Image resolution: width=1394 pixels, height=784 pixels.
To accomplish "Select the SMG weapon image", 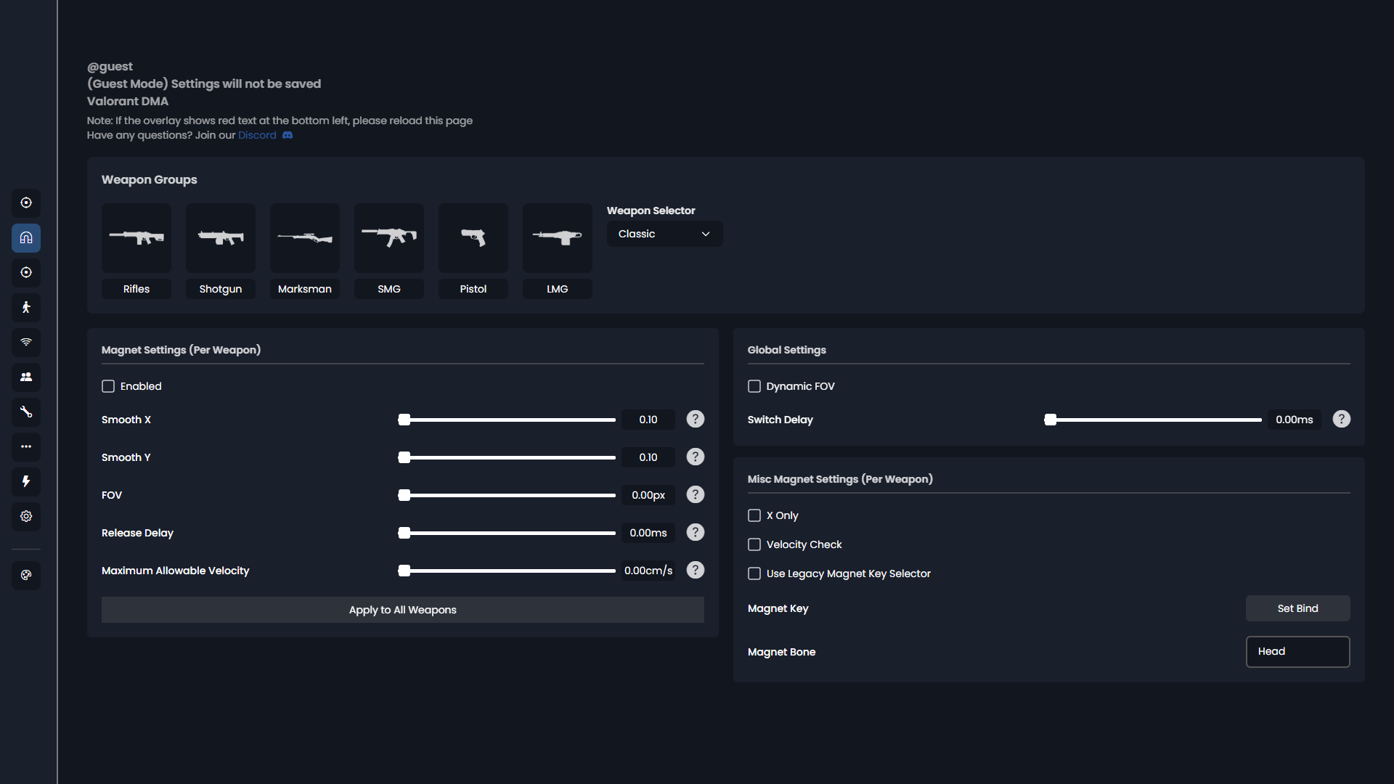I will pyautogui.click(x=389, y=238).
